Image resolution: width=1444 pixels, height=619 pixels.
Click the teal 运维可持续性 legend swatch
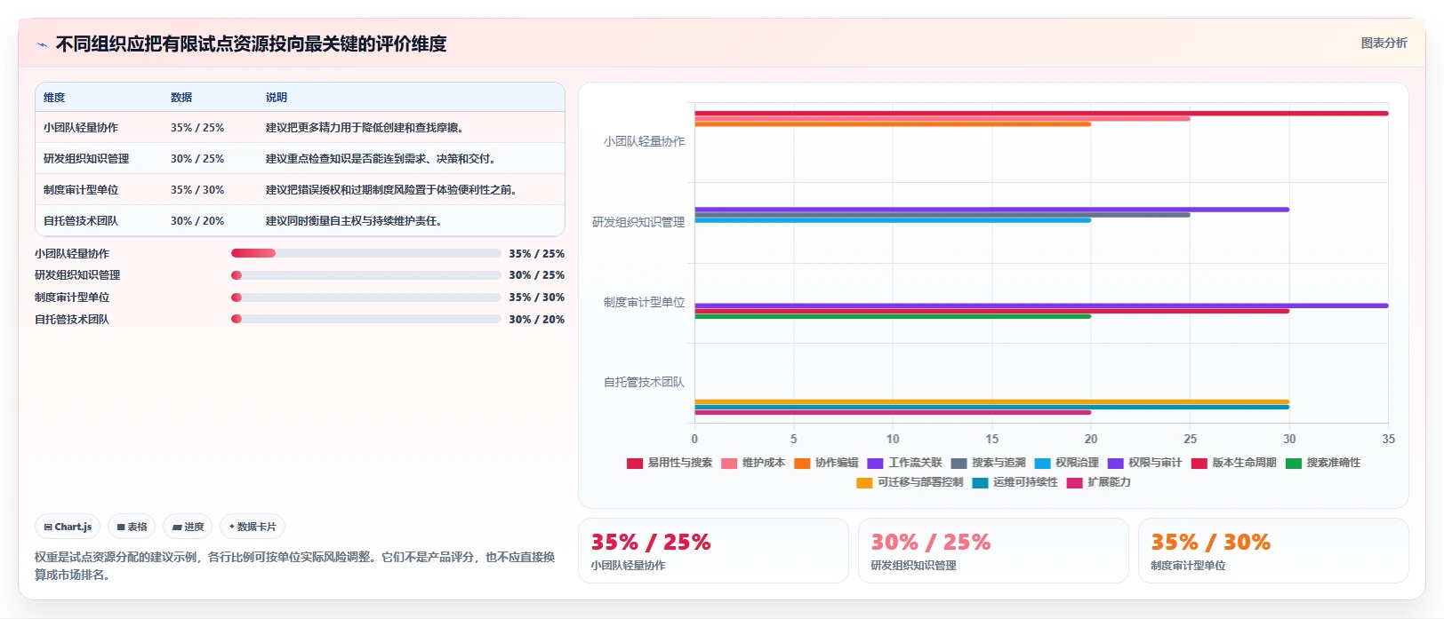(x=980, y=482)
